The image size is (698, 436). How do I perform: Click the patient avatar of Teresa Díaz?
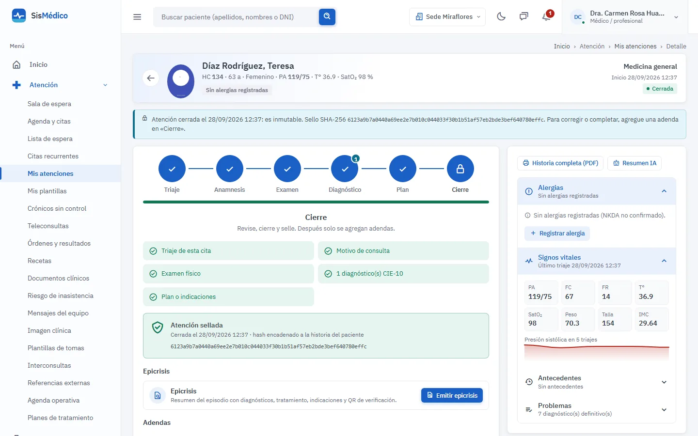tap(181, 80)
